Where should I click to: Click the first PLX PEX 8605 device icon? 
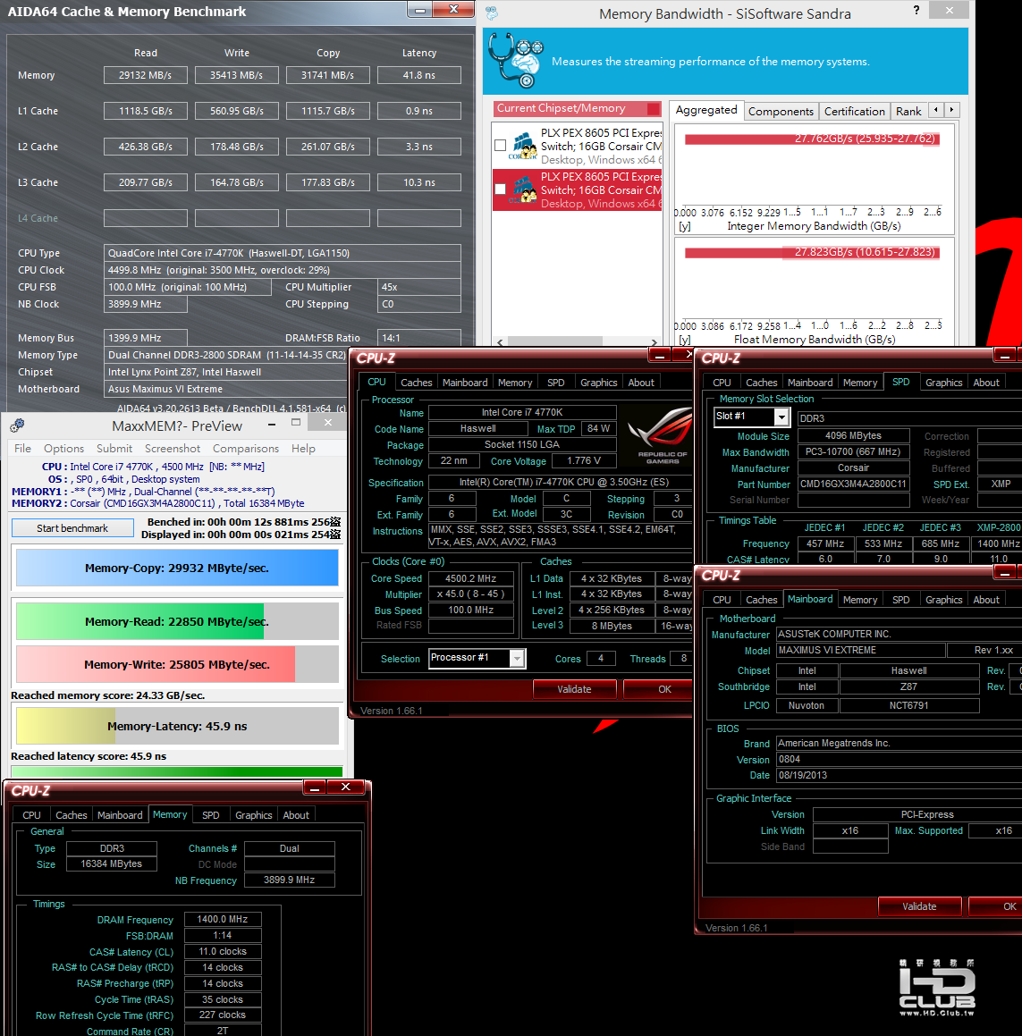(524, 146)
